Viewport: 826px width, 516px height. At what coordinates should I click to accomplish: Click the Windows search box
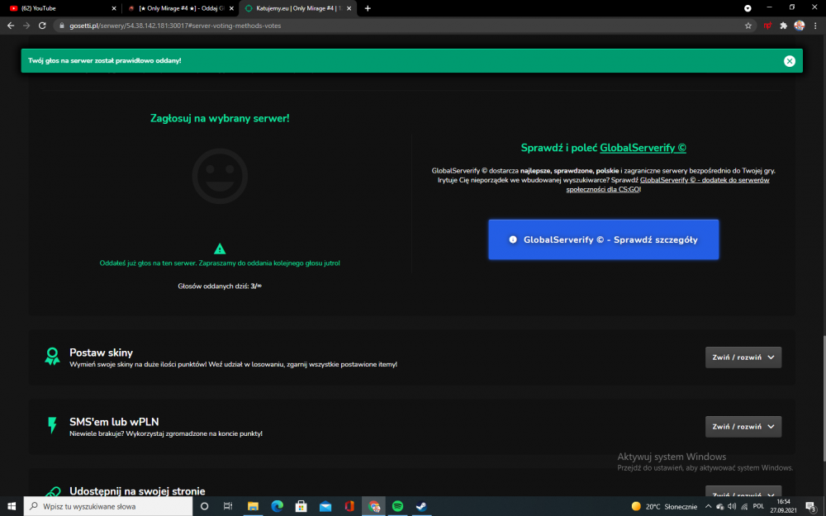point(108,506)
